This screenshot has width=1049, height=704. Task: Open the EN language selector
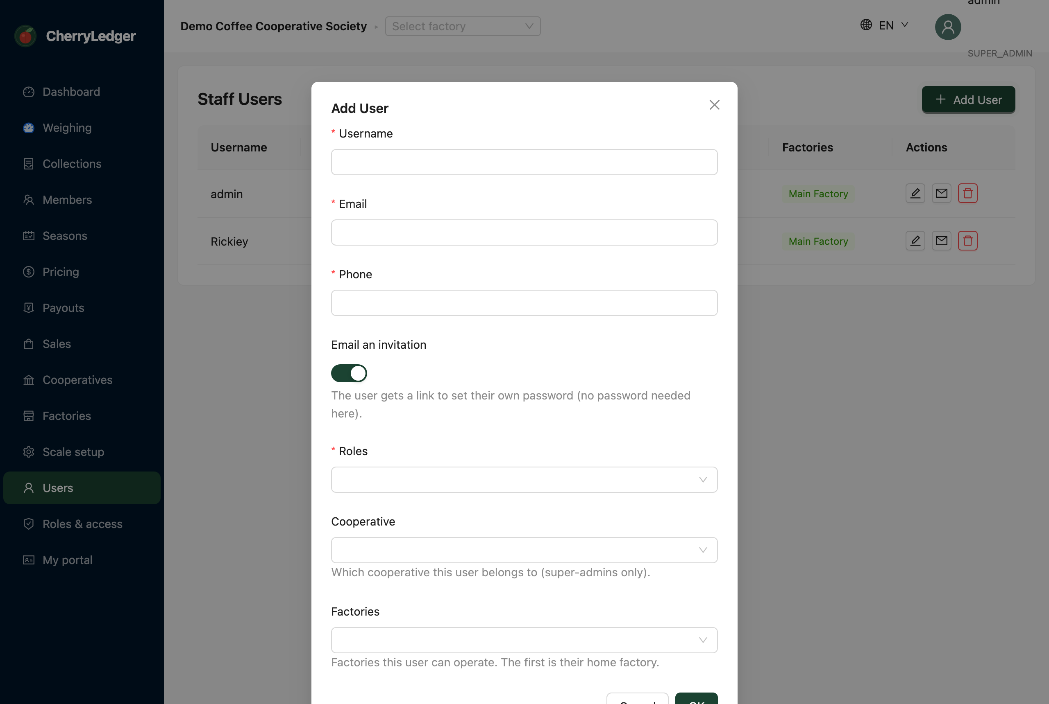tap(885, 25)
